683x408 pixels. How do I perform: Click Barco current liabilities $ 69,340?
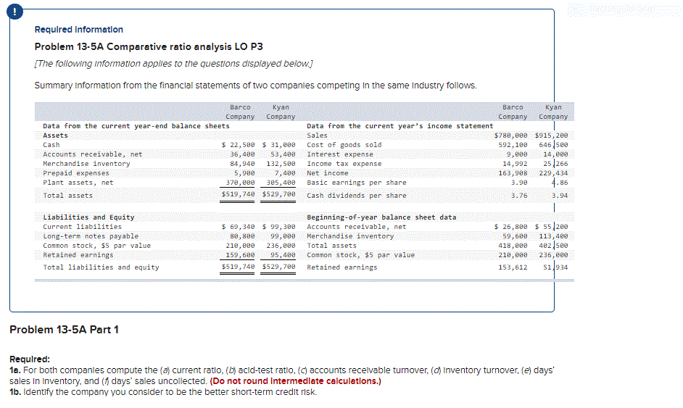pyautogui.click(x=238, y=226)
